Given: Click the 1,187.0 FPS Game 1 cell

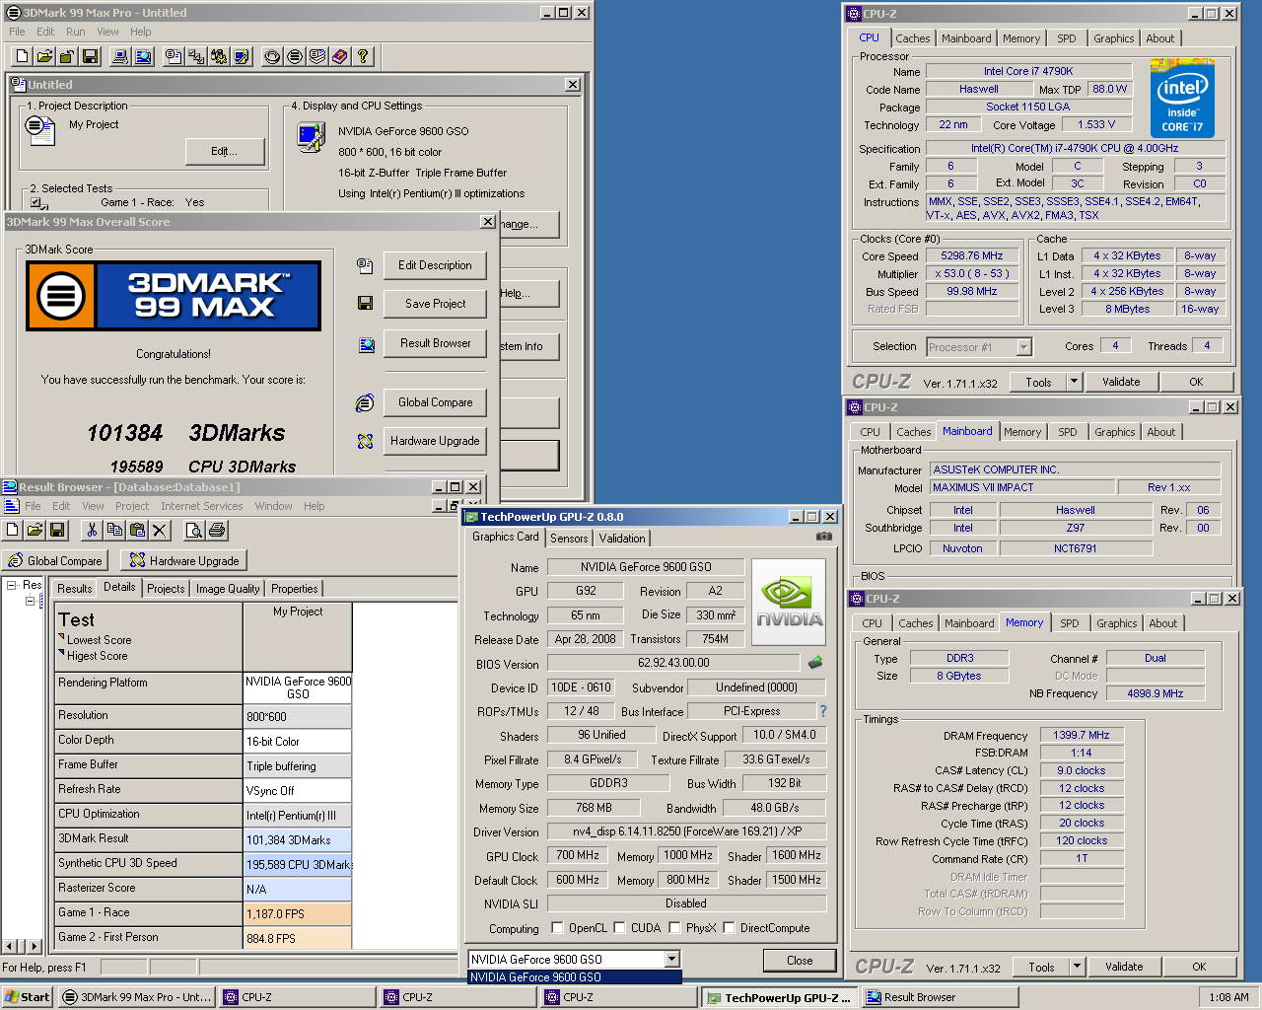Looking at the screenshot, I should pos(298,914).
